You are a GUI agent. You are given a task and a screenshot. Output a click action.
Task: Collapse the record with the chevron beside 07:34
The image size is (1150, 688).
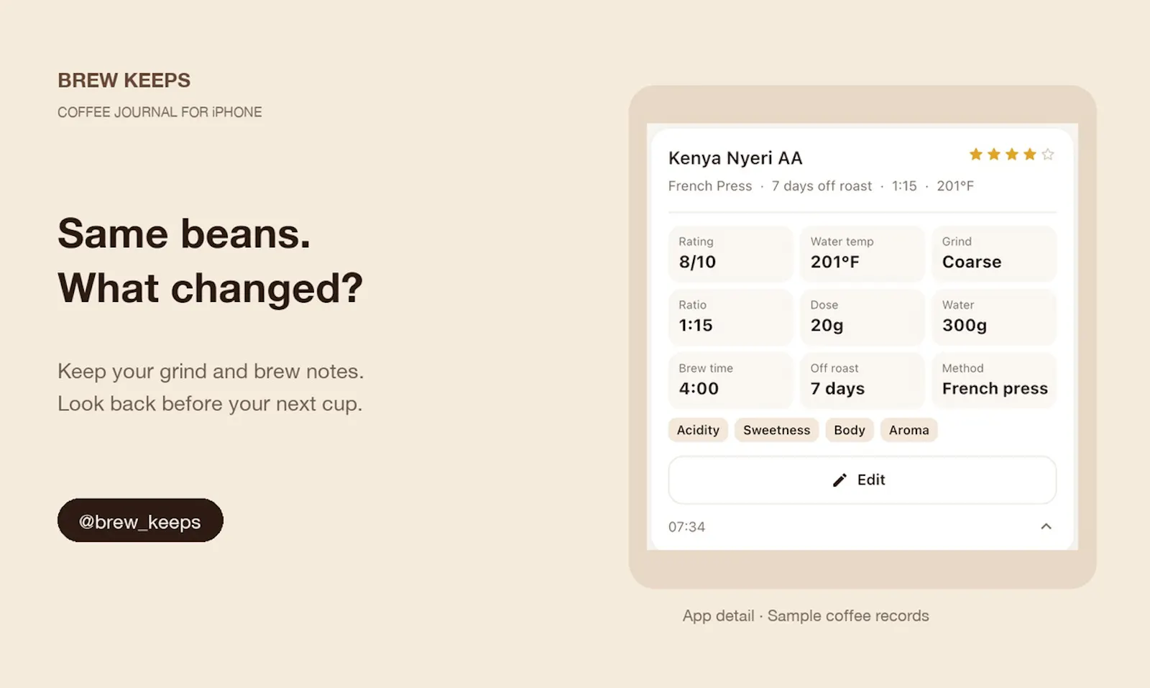click(1046, 527)
